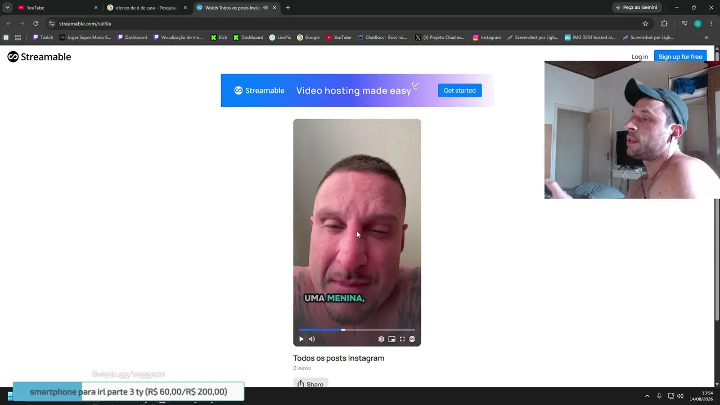Click the Share button below the video

310,384
